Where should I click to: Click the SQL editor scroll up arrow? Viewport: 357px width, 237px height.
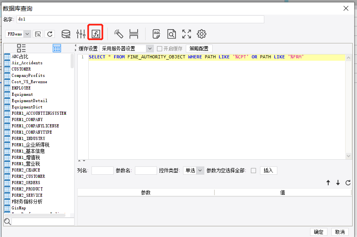coord(348,58)
